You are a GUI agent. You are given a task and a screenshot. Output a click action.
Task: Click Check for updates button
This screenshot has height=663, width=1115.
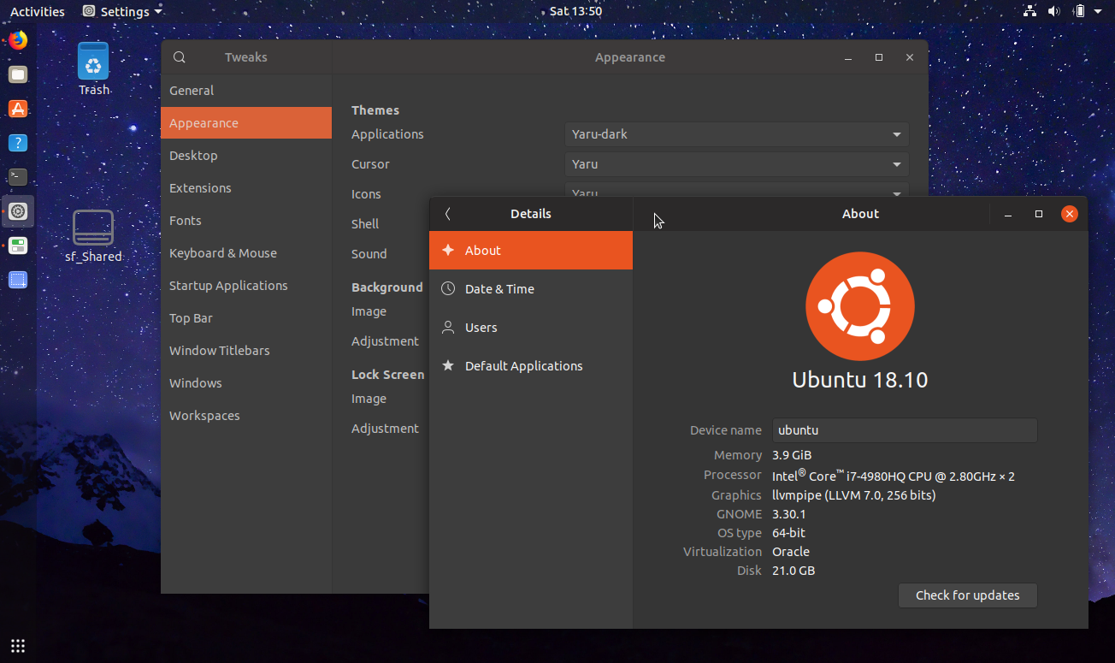pyautogui.click(x=967, y=595)
